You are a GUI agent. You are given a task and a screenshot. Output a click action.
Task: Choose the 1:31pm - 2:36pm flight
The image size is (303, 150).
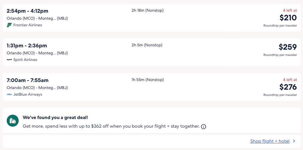[27, 46]
